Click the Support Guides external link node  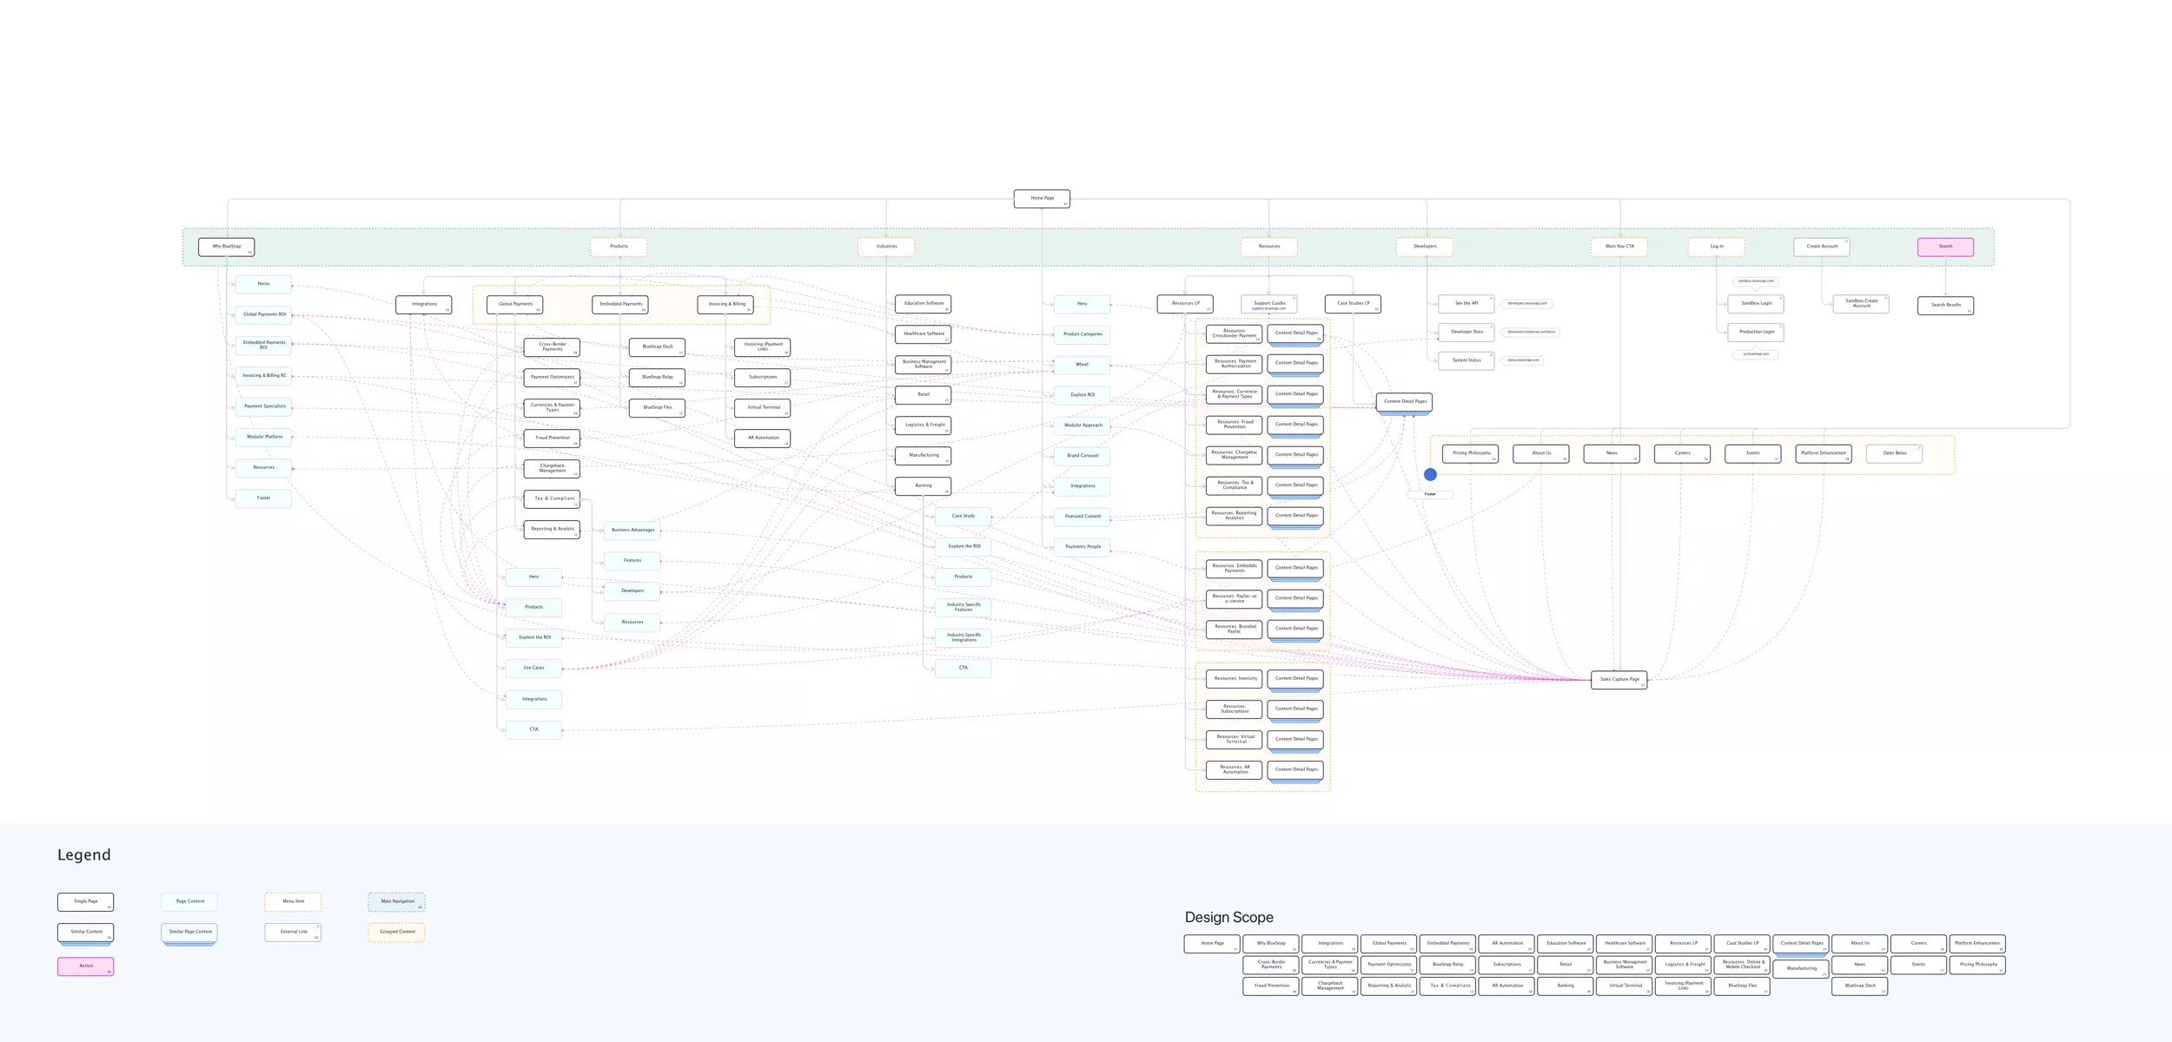pos(1268,305)
